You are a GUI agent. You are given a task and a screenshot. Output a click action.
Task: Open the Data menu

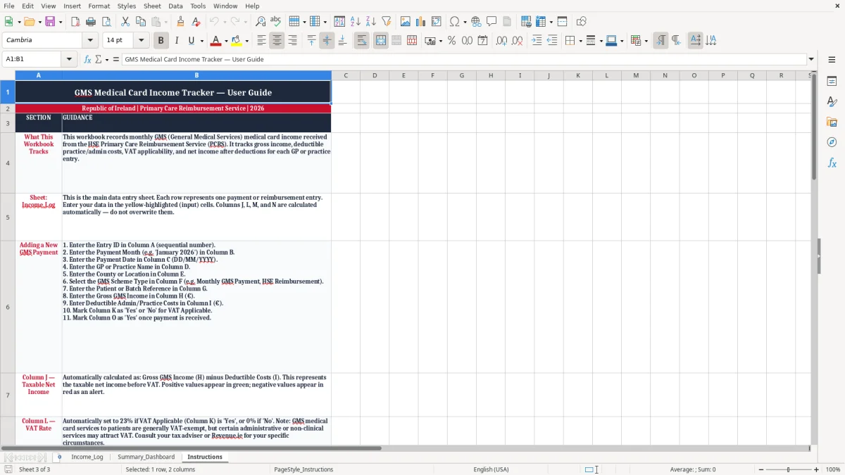[x=175, y=6]
